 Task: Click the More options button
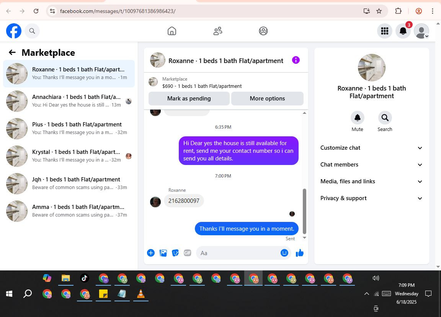(267, 99)
